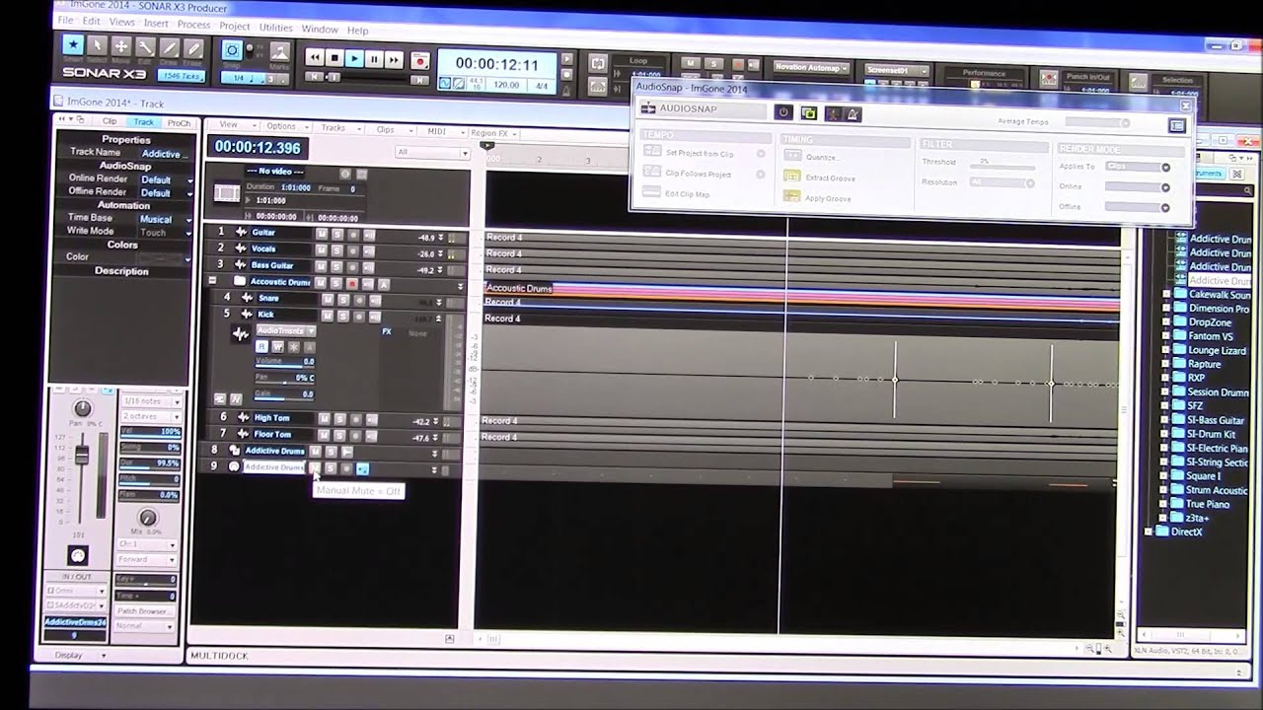Open the Online Render Default dropdown

point(166,179)
